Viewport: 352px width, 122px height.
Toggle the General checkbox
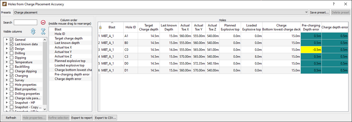point(12,40)
